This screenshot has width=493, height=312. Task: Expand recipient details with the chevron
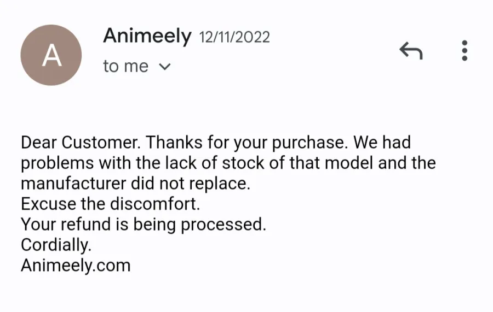click(165, 67)
